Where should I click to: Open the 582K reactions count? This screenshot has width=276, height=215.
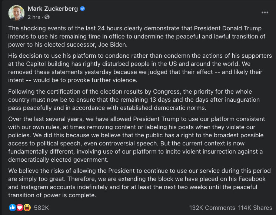click(41, 208)
